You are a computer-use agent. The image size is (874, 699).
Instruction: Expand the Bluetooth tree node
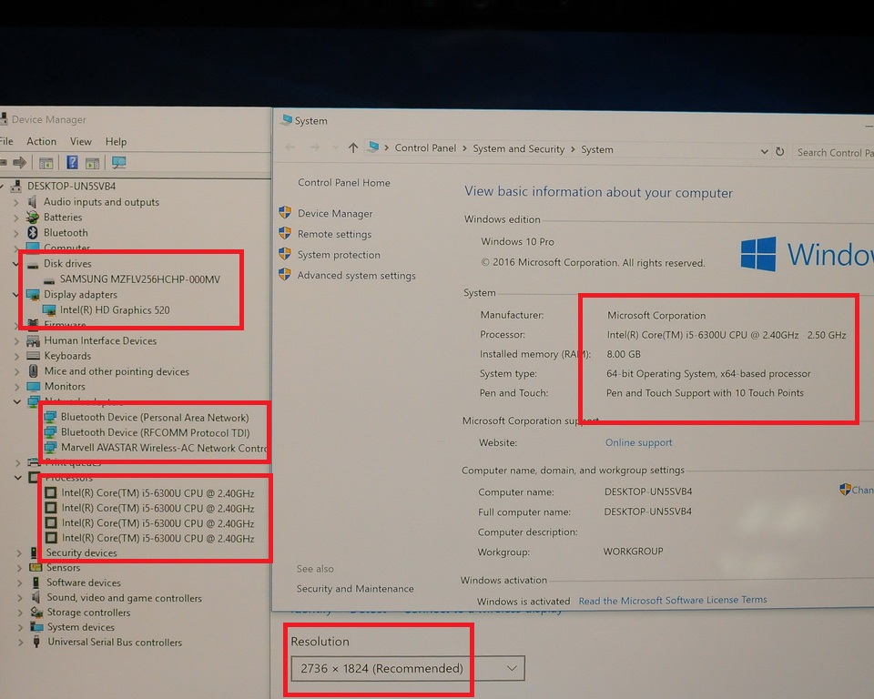[16, 233]
